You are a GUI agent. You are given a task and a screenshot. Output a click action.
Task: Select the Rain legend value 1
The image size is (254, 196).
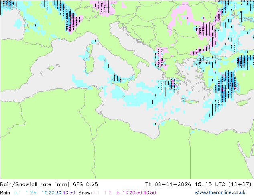[27, 193]
